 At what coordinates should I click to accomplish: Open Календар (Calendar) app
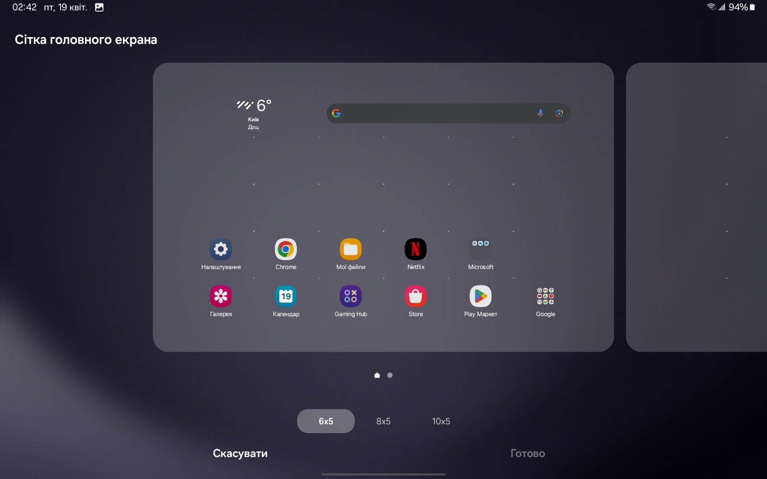286,296
